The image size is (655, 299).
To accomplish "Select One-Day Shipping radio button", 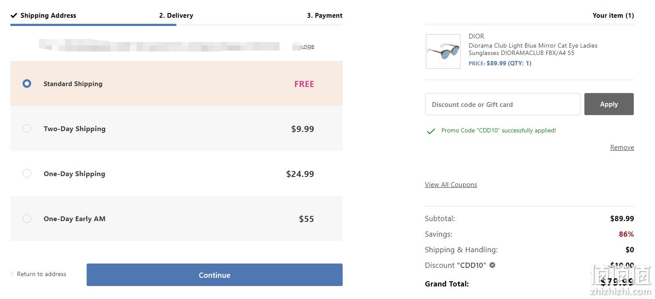I will [27, 174].
